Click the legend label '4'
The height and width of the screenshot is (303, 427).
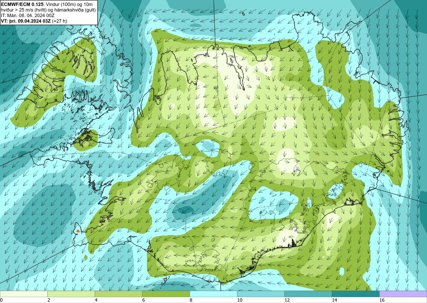96,300
